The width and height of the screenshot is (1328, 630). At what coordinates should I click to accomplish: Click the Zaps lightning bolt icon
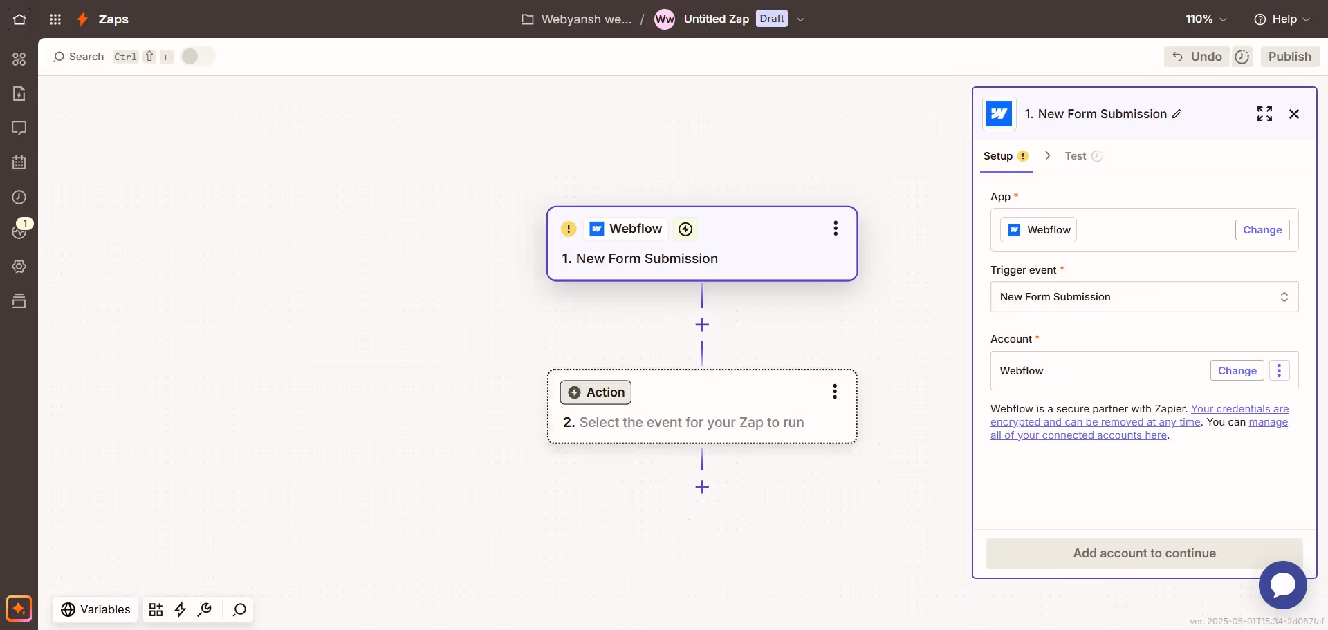[x=82, y=19]
